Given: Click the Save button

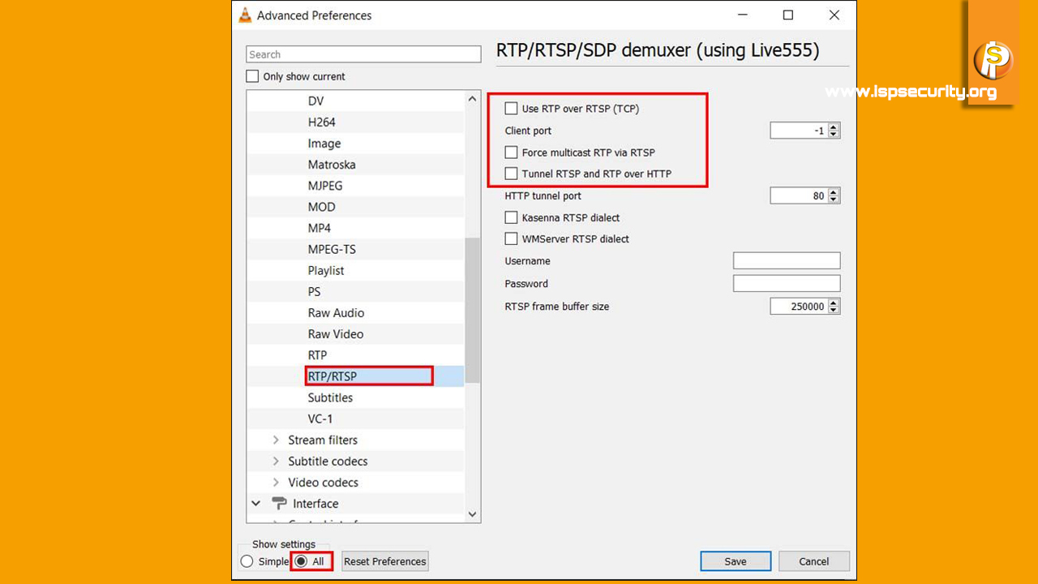Looking at the screenshot, I should point(736,561).
